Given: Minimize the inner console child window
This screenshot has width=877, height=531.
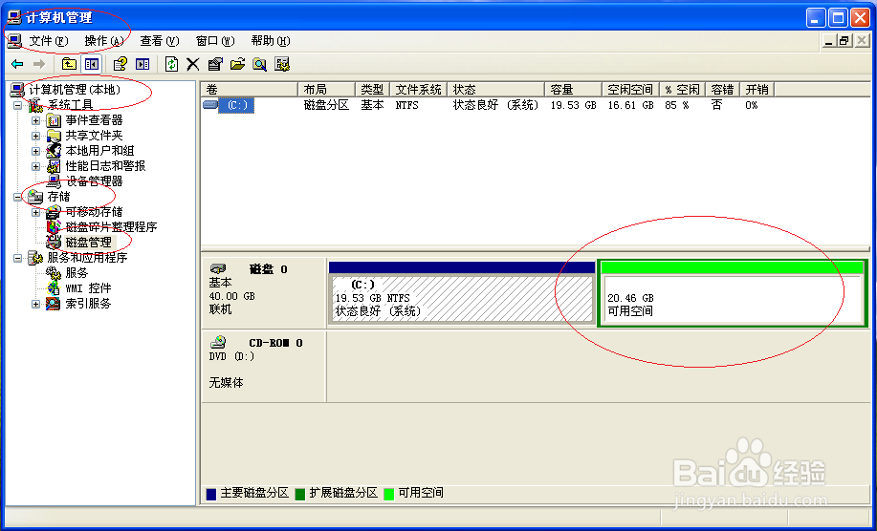Looking at the screenshot, I should (829, 41).
